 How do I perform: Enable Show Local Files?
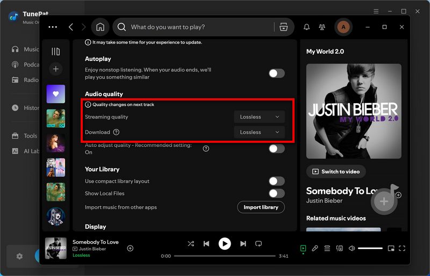tap(277, 193)
